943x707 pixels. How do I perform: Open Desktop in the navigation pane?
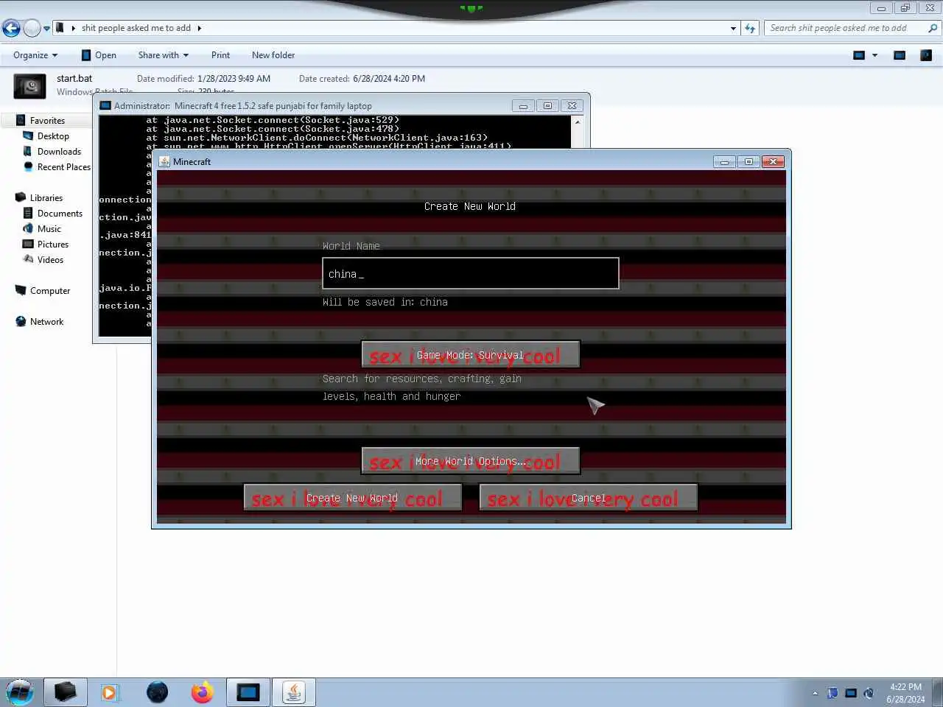click(53, 136)
